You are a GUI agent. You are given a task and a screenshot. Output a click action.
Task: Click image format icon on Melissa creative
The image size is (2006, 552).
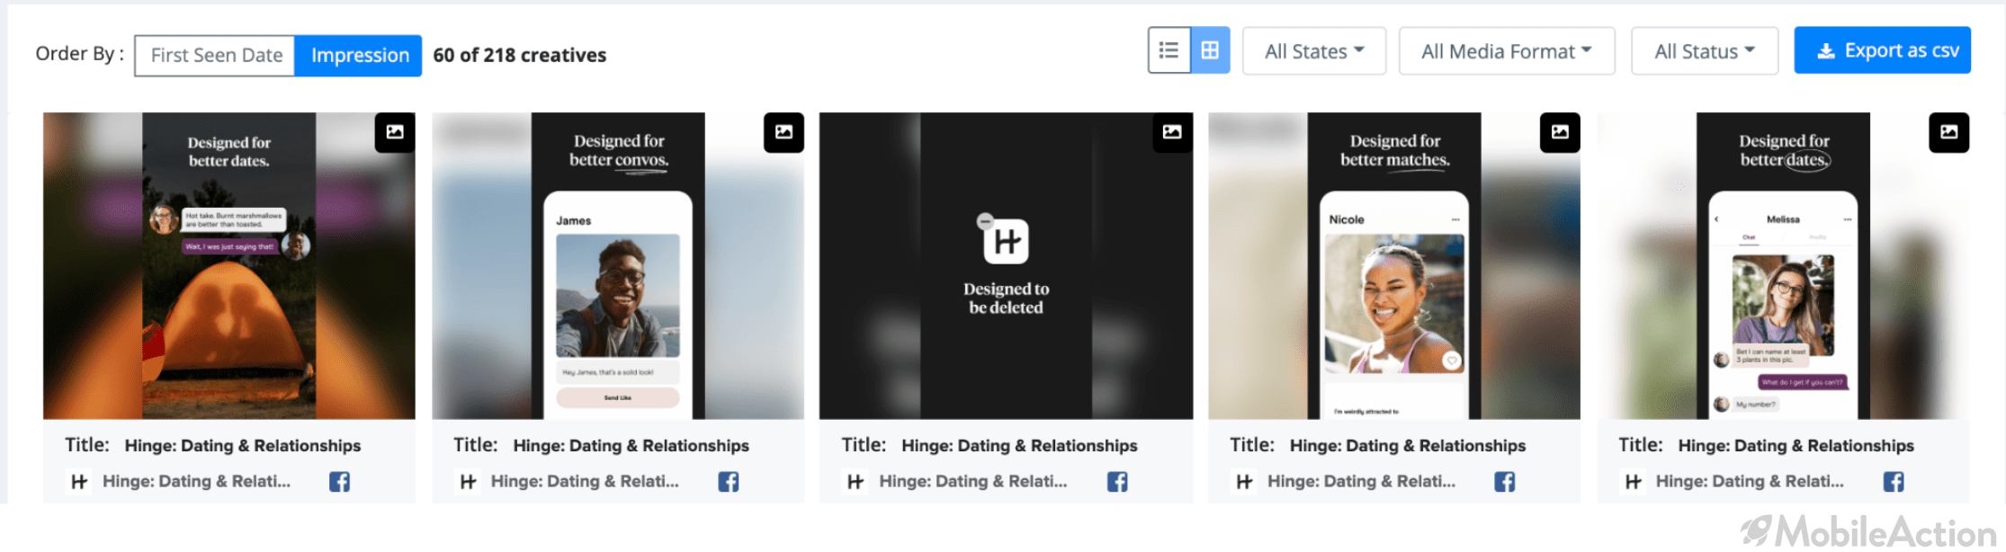(x=1948, y=132)
